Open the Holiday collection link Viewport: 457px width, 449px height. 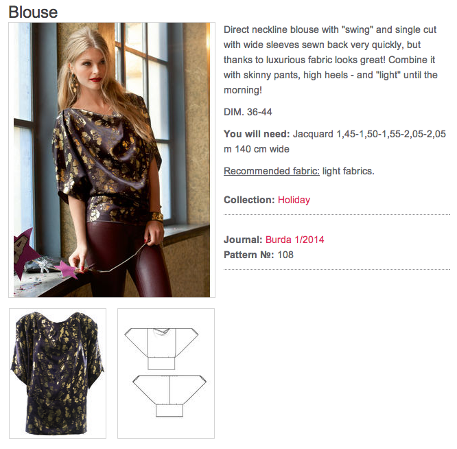(x=294, y=200)
